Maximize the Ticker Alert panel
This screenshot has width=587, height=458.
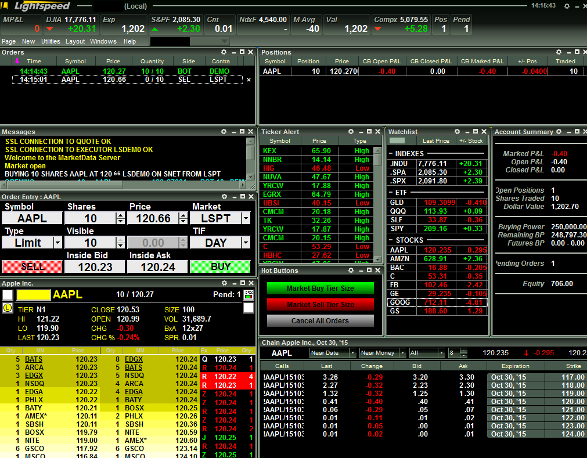point(369,132)
